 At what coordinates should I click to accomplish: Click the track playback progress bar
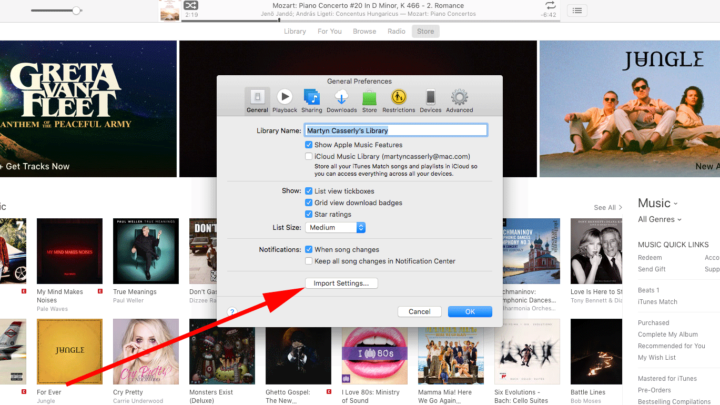click(371, 21)
